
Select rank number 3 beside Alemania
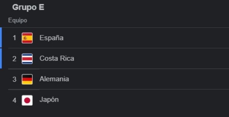[14, 80]
